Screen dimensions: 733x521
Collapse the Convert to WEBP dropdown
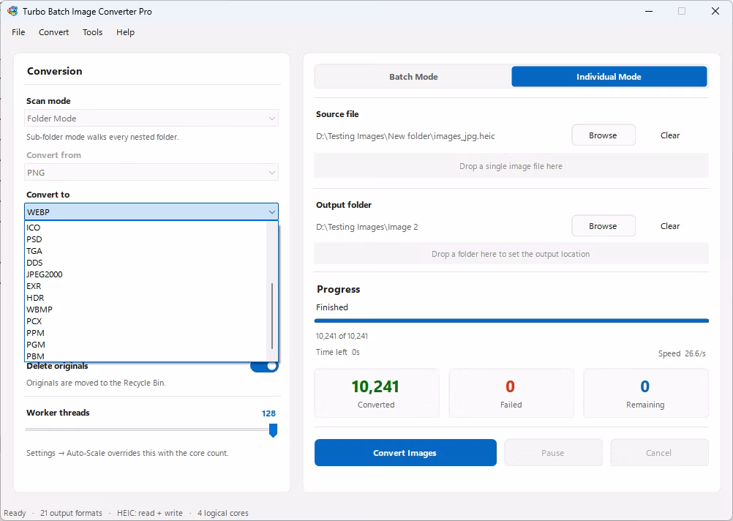151,212
